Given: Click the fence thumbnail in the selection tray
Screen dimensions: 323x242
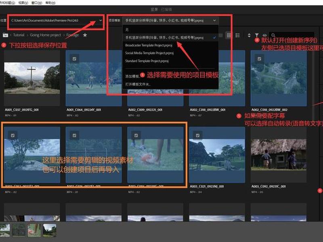Looking at the screenshot, I should tap(19, 230).
